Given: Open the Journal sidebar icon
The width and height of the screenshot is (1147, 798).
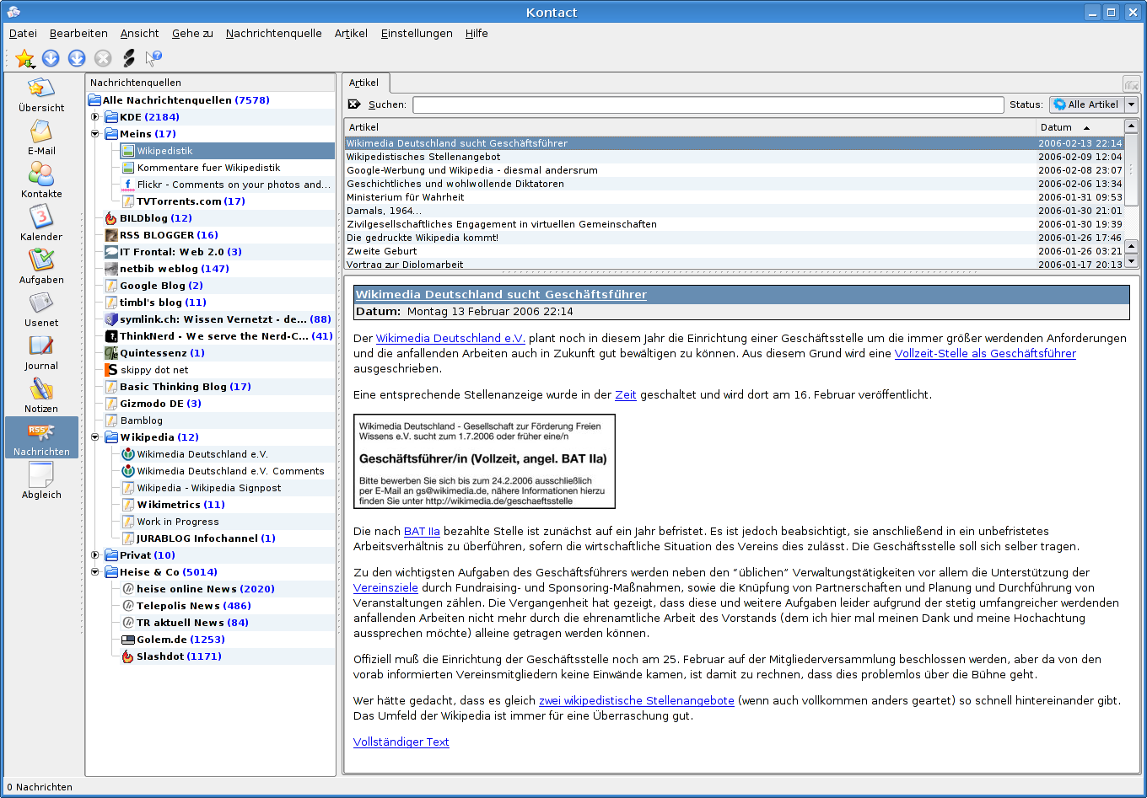Looking at the screenshot, I should [41, 353].
